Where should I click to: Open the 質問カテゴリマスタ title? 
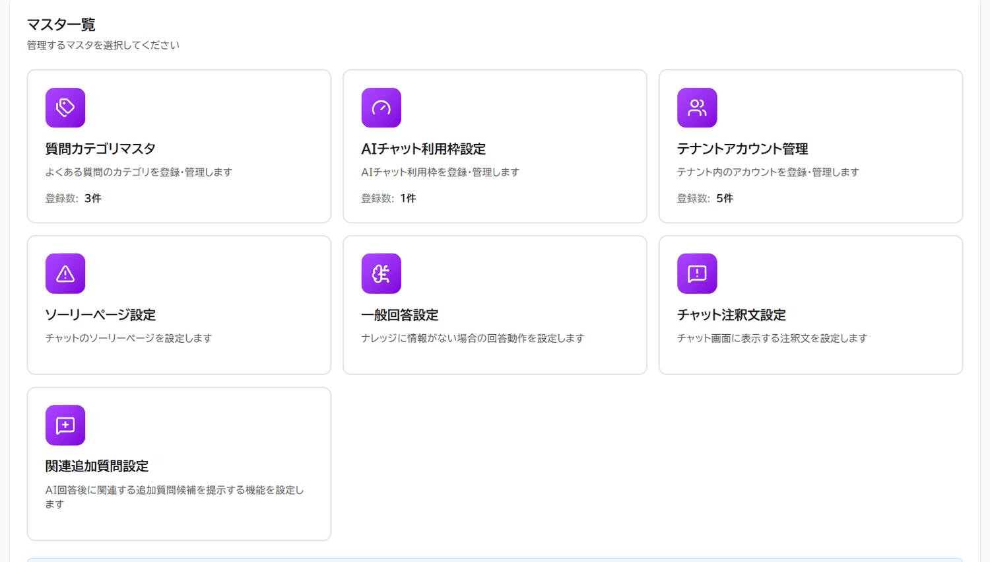click(x=100, y=149)
